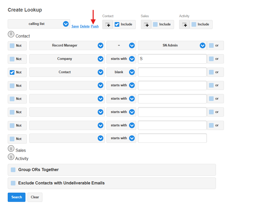
Task: Check or for the Contact blank row
Action: click(x=211, y=72)
